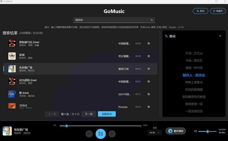Minimize the GoMusic window

pos(208,1)
